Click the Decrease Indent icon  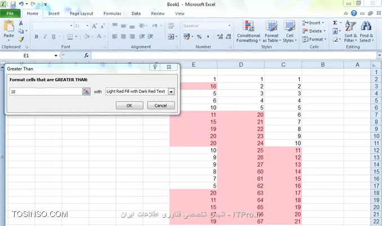click(x=142, y=37)
